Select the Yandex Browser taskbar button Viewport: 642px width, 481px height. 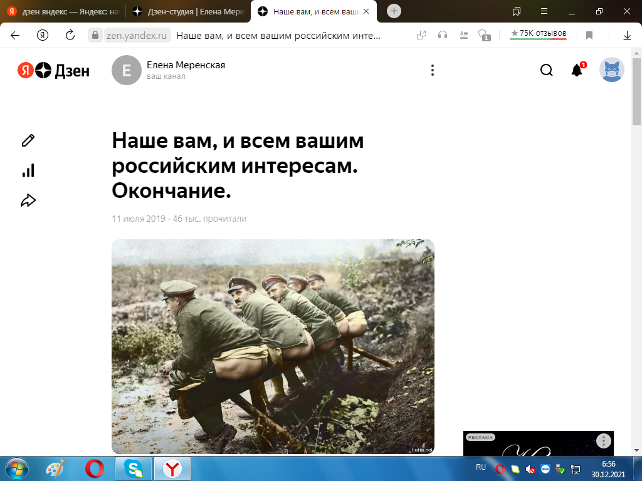(x=172, y=468)
